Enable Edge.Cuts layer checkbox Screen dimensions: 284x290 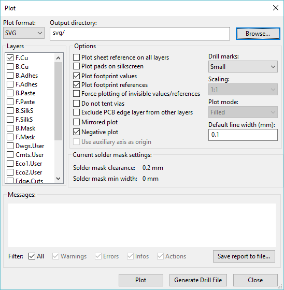pos(10,181)
